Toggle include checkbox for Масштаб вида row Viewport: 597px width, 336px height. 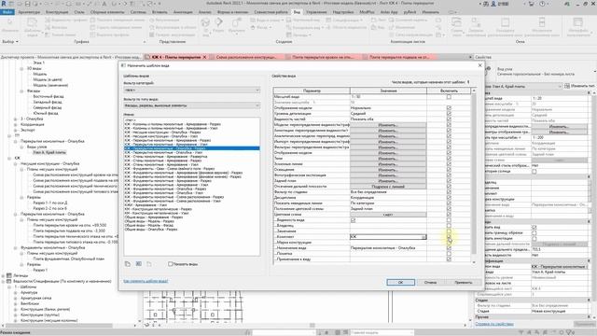click(449, 97)
